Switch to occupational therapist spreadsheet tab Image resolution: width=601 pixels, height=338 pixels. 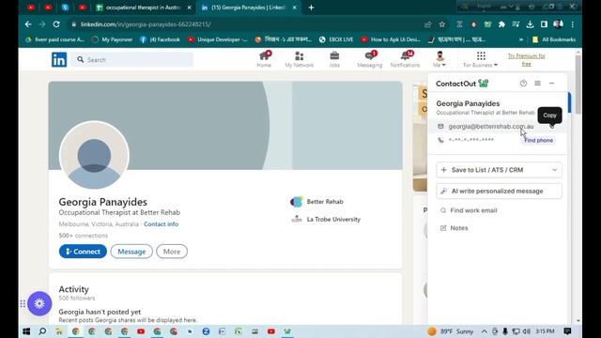[x=143, y=8]
